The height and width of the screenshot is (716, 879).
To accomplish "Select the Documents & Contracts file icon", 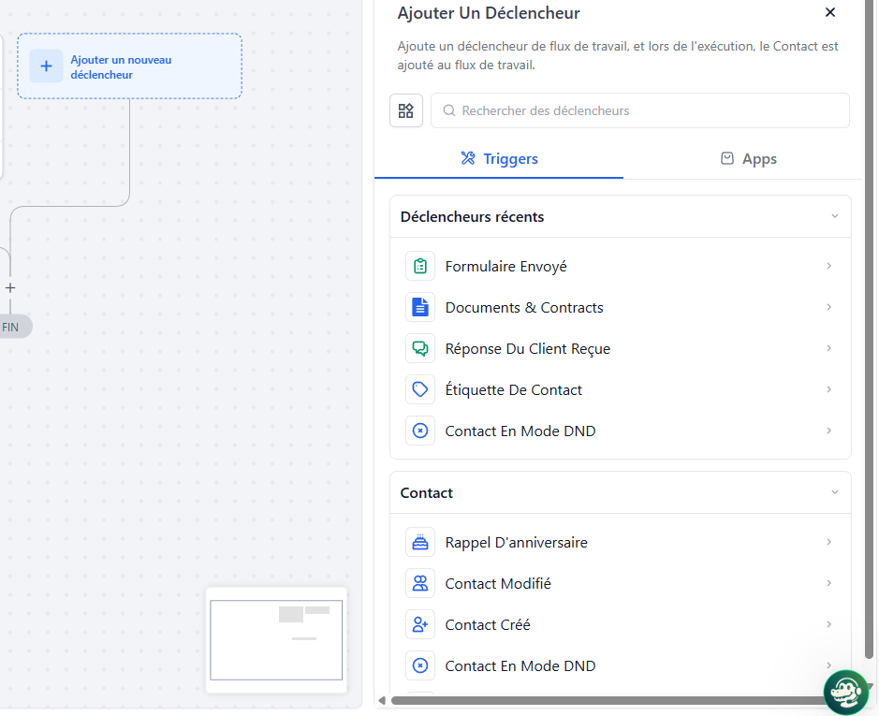I will (x=420, y=308).
